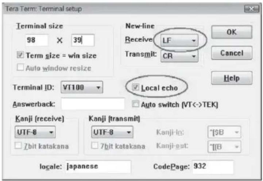Click the Tera Term: Terminal setup title
Image resolution: width=263 pixels, height=181 pixels.
pyautogui.click(x=44, y=9)
